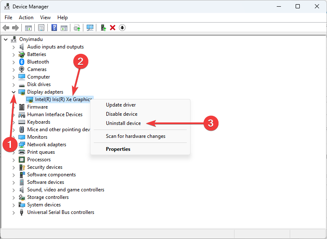Collapse the Display adapters chevron
Screen dimensions: 327x239
coord(13,92)
